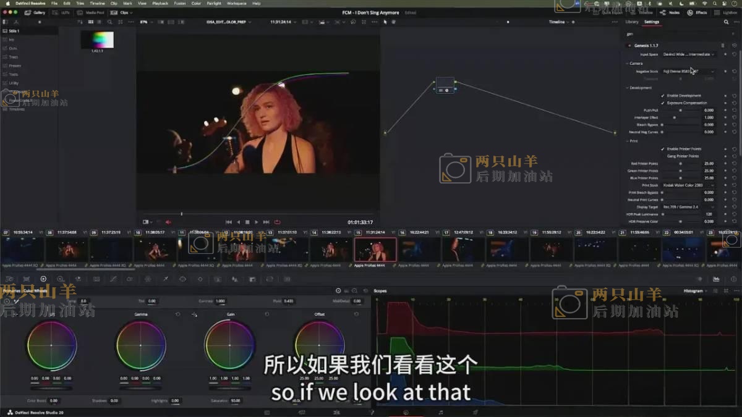
Task: Open the Nodes panel
Action: tap(671, 12)
